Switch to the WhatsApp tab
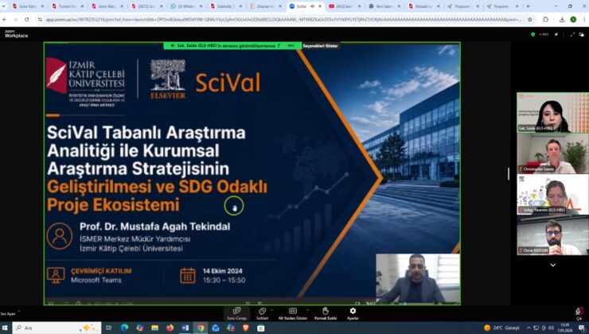The width and height of the screenshot is (589, 334). (x=186, y=6)
